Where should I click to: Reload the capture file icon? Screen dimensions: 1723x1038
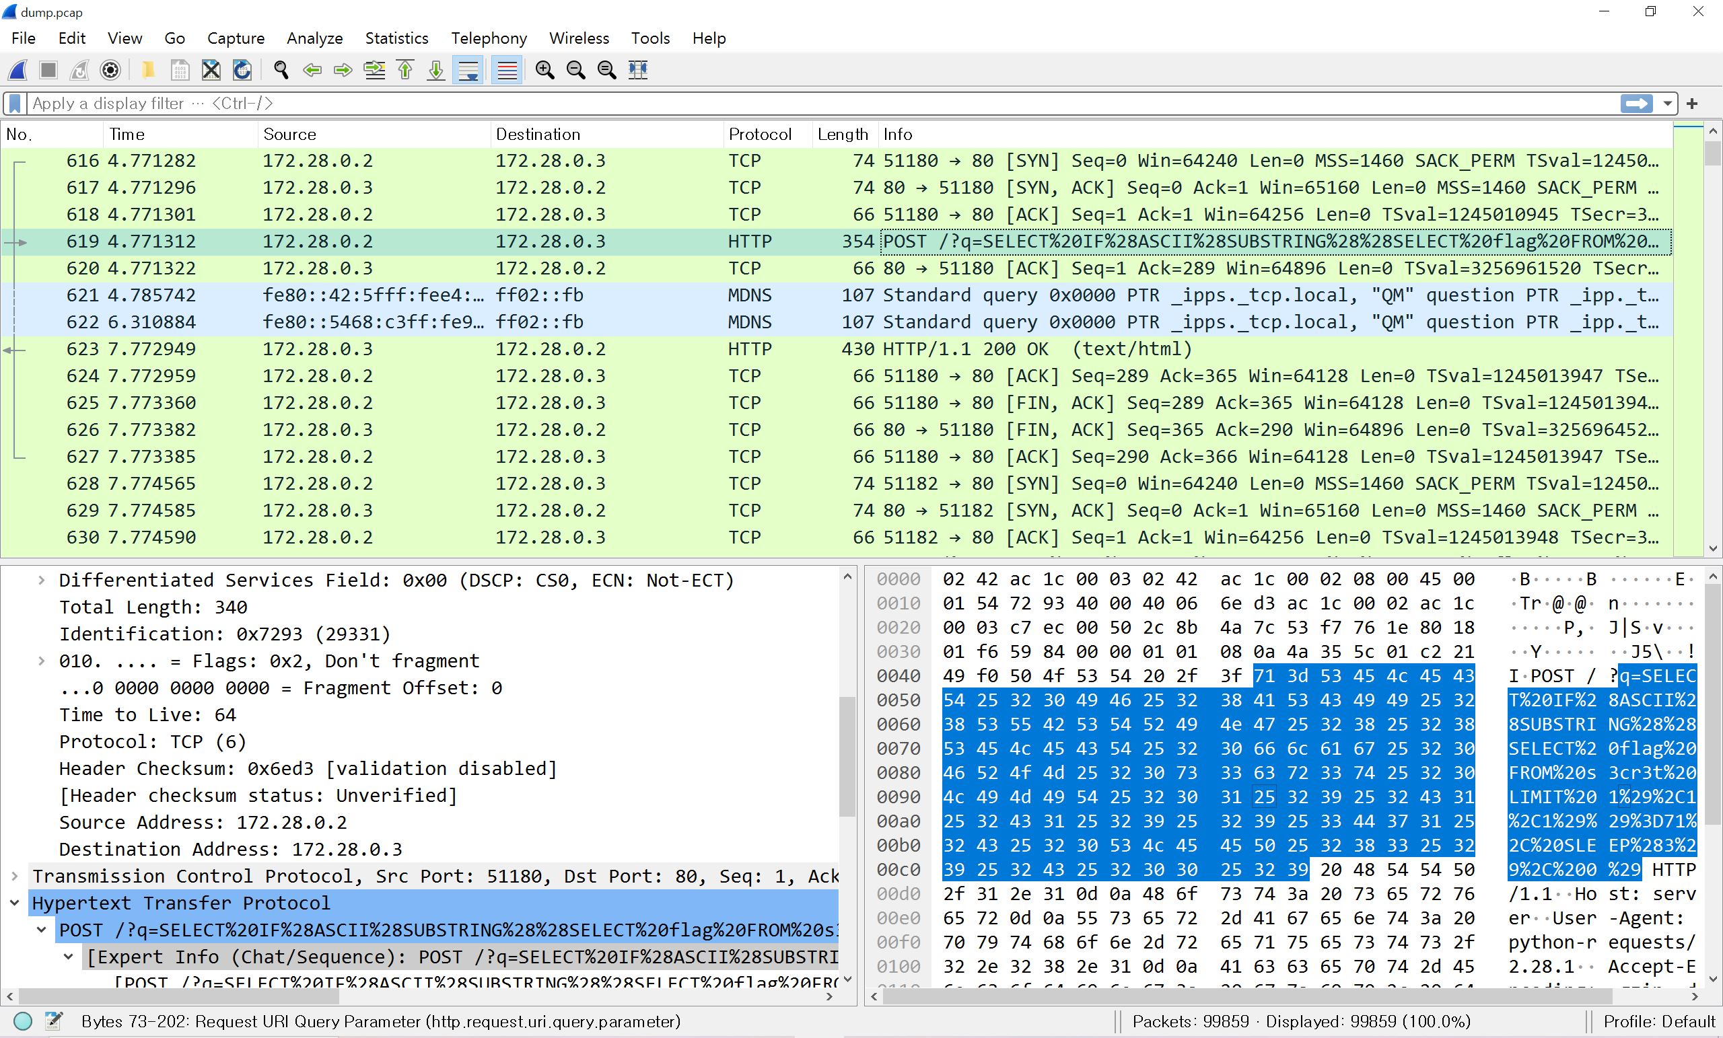[x=242, y=70]
